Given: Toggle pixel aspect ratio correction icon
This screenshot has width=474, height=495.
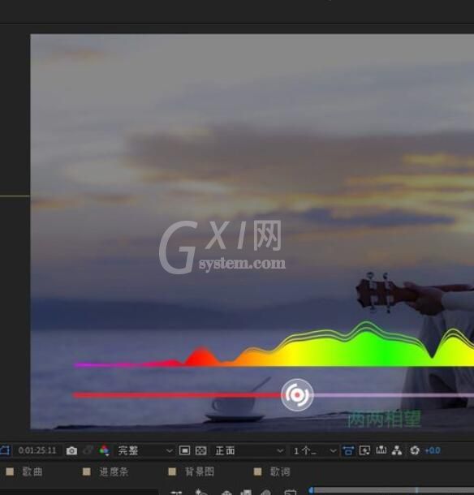Looking at the screenshot, I should click(x=347, y=450).
